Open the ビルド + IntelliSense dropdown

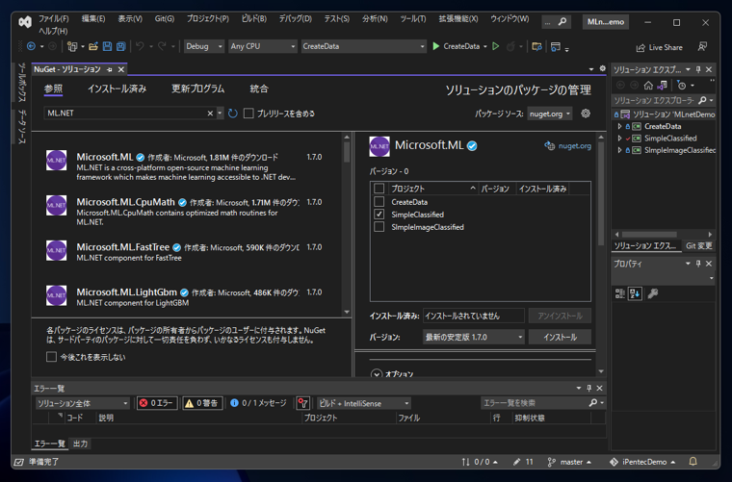tap(364, 403)
